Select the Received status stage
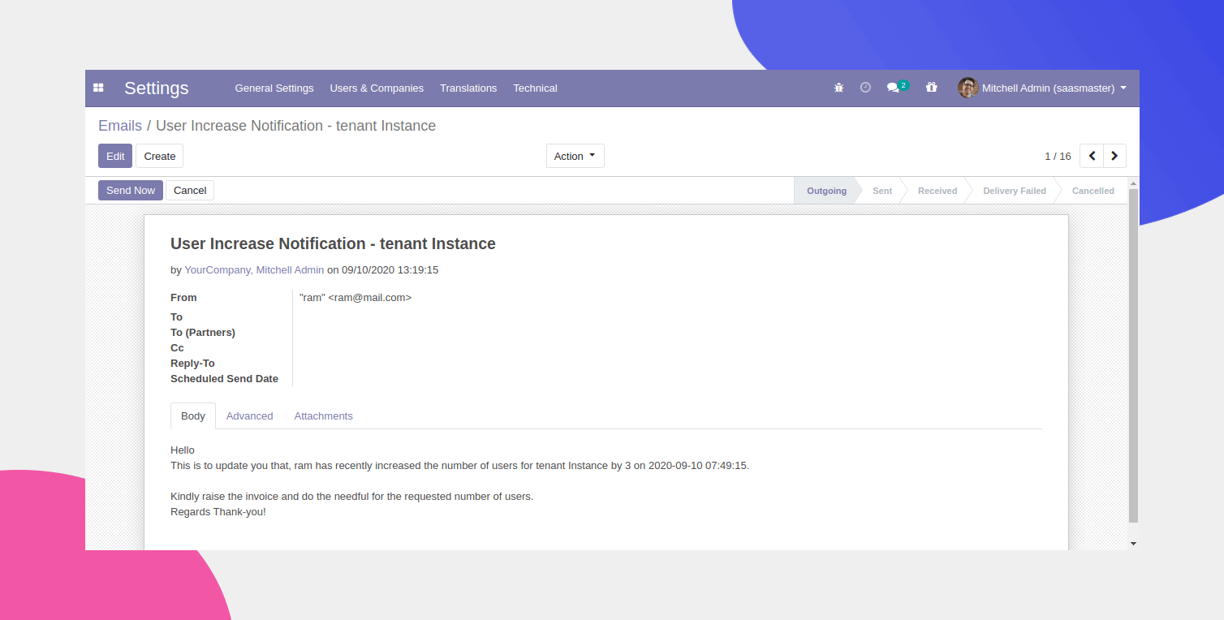This screenshot has width=1224, height=620. pyautogui.click(x=937, y=191)
